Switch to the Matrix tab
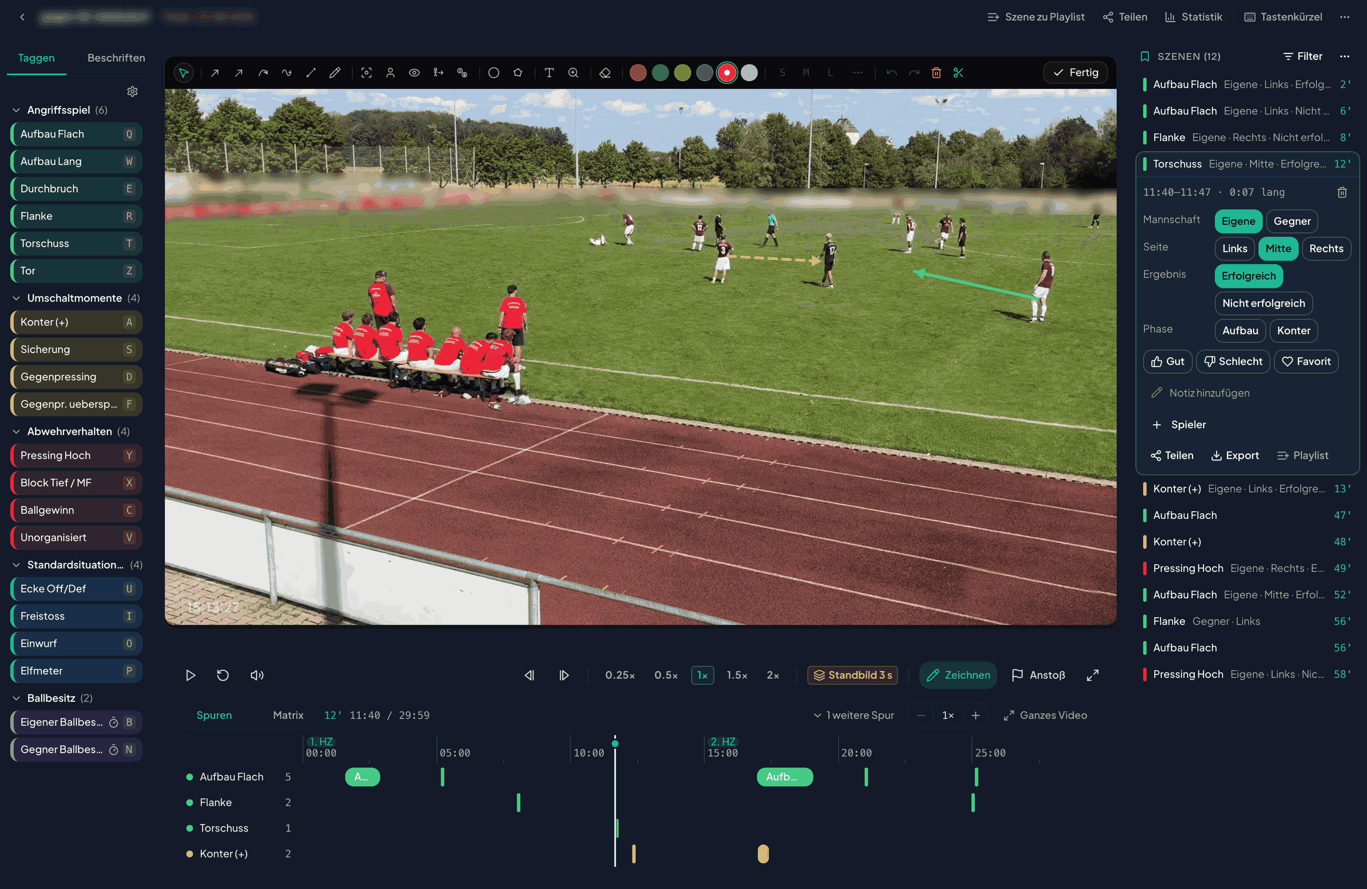 (288, 715)
